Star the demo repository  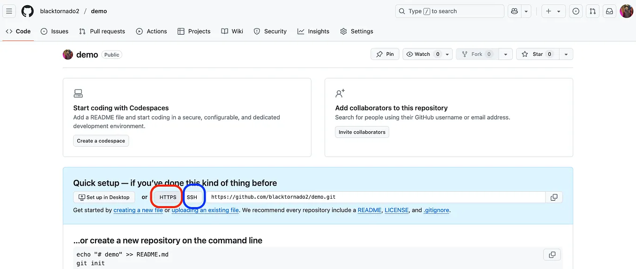coord(538,54)
